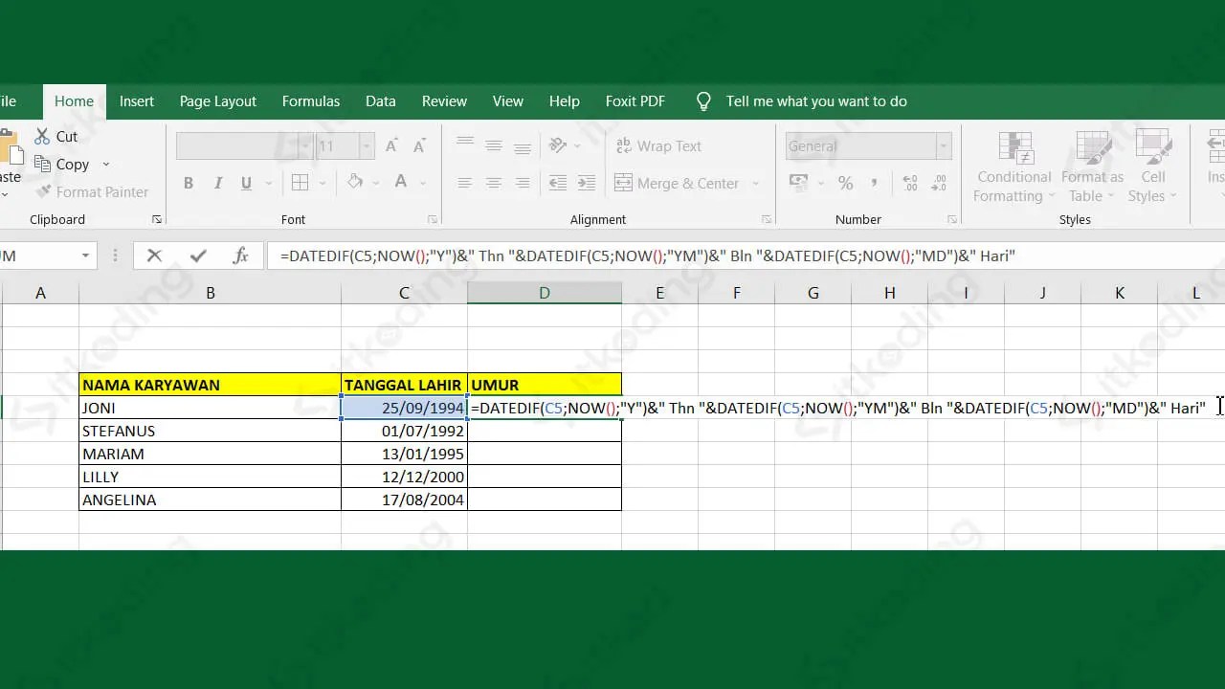The width and height of the screenshot is (1225, 689).
Task: Select cell with 01/07/1992
Action: [x=404, y=431]
